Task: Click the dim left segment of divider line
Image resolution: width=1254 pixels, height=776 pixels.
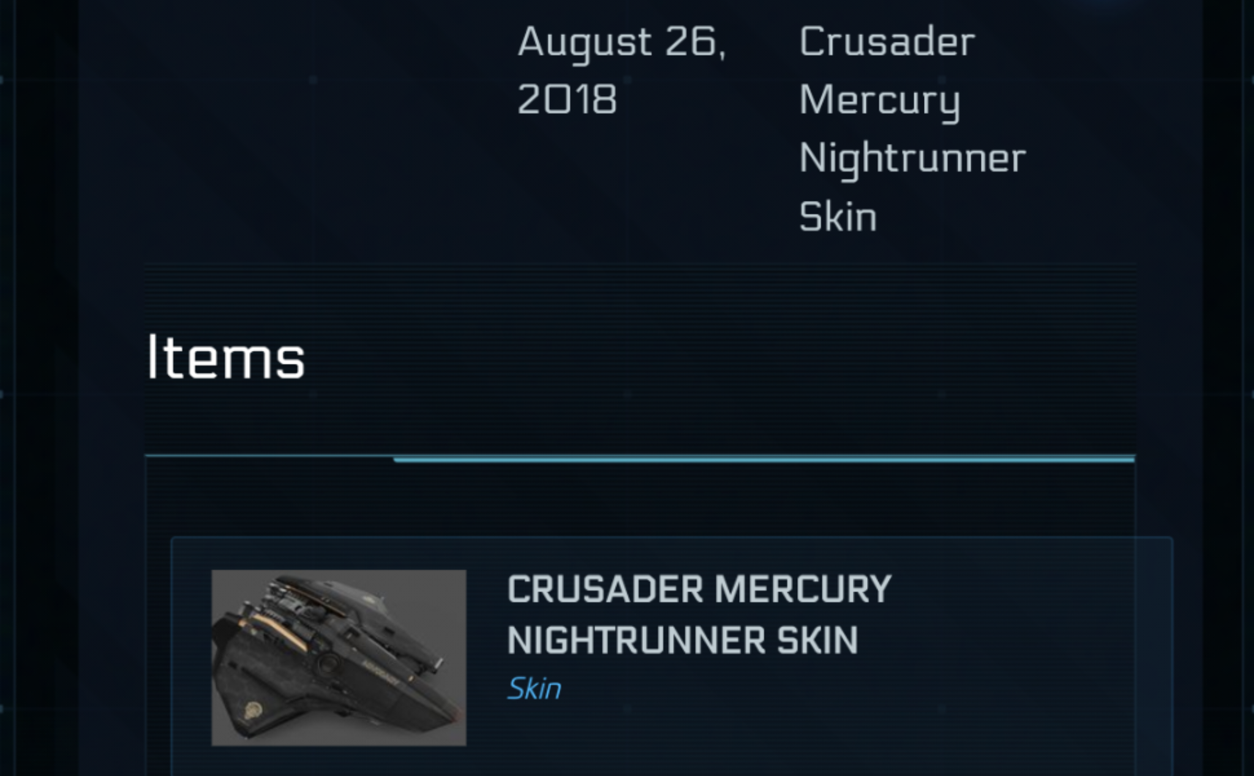Action: [x=269, y=456]
